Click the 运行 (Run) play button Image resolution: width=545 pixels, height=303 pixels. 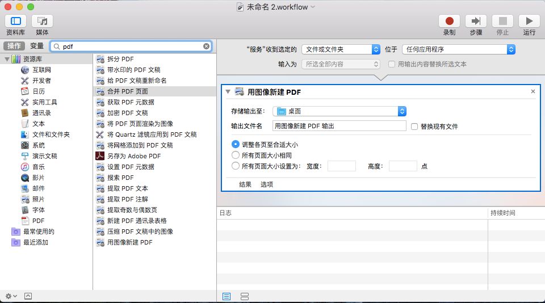(529, 21)
